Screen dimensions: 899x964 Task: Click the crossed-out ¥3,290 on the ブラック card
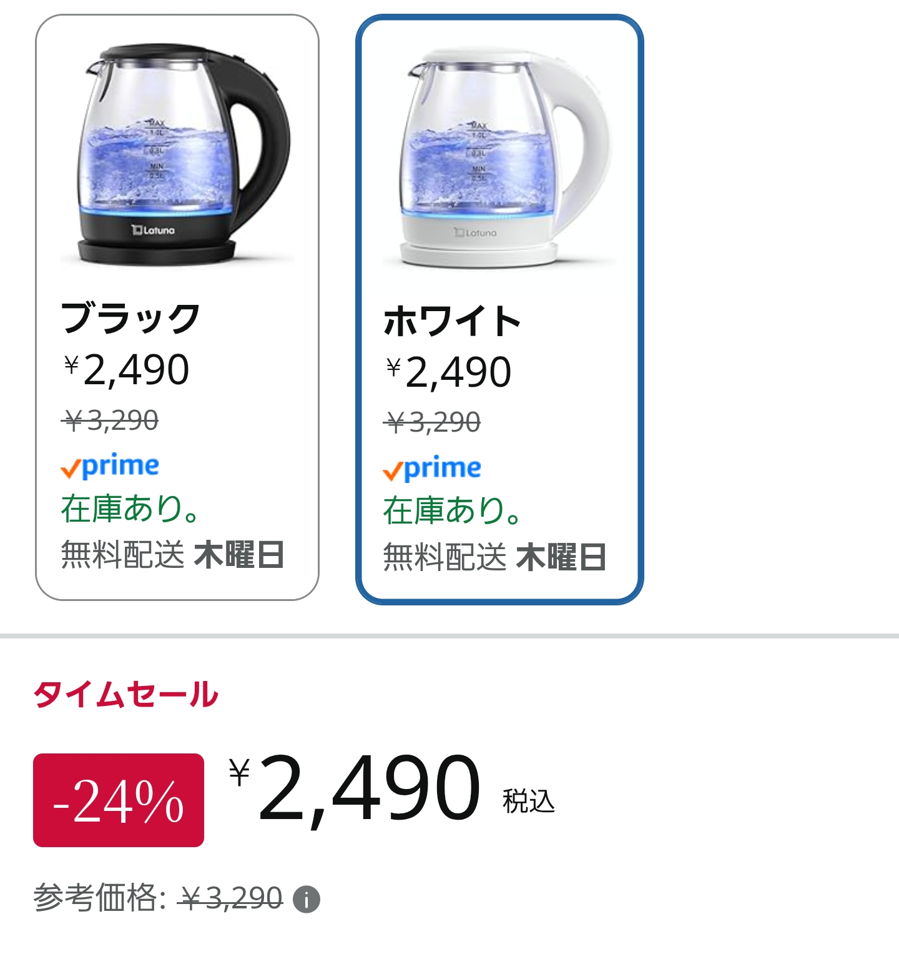[110, 420]
